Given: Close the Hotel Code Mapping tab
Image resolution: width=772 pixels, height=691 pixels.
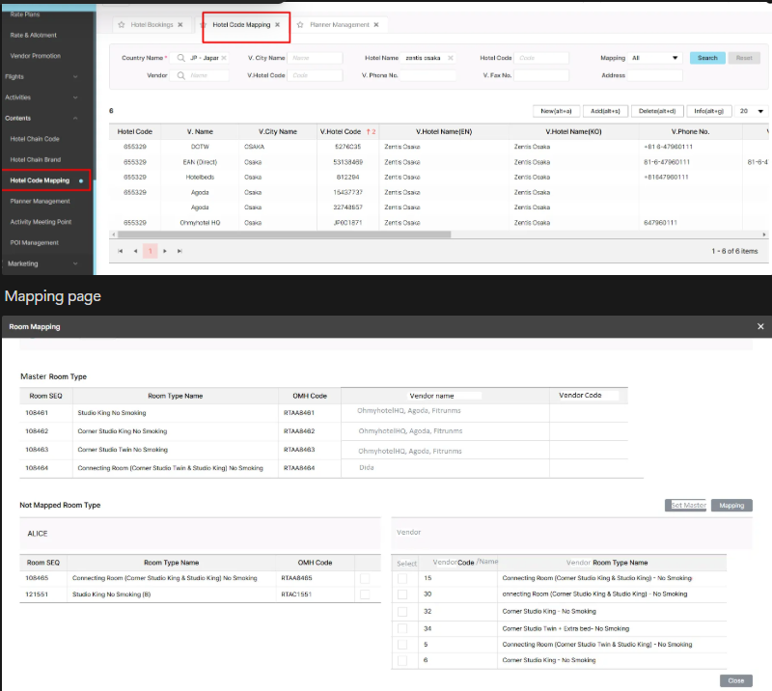Looking at the screenshot, I should [x=278, y=24].
